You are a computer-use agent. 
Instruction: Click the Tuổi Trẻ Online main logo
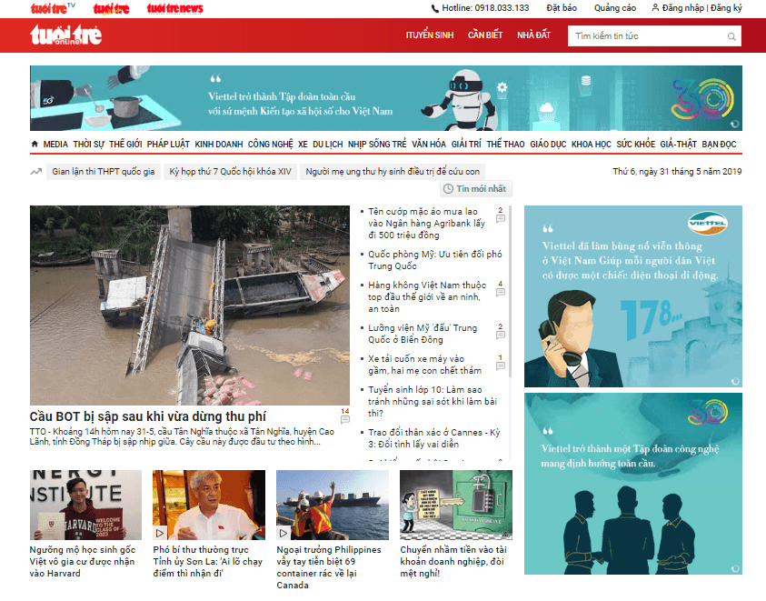click(x=66, y=35)
